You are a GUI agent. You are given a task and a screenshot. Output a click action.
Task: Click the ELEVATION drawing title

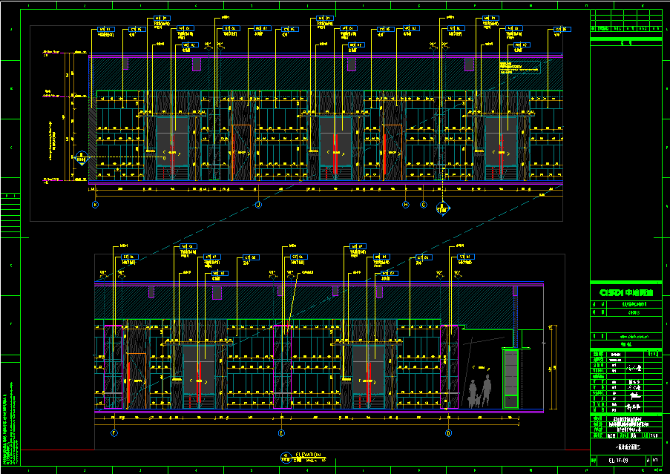[308, 455]
